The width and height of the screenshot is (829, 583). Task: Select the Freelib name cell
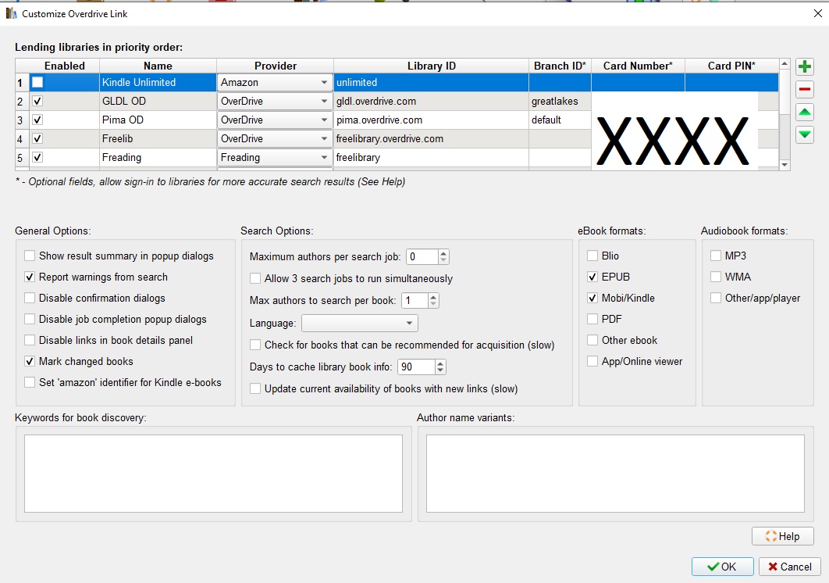[x=158, y=139]
